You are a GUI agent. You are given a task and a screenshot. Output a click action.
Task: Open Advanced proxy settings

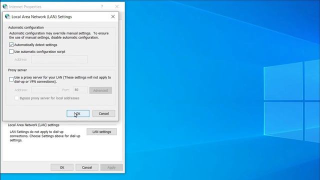tap(100, 90)
